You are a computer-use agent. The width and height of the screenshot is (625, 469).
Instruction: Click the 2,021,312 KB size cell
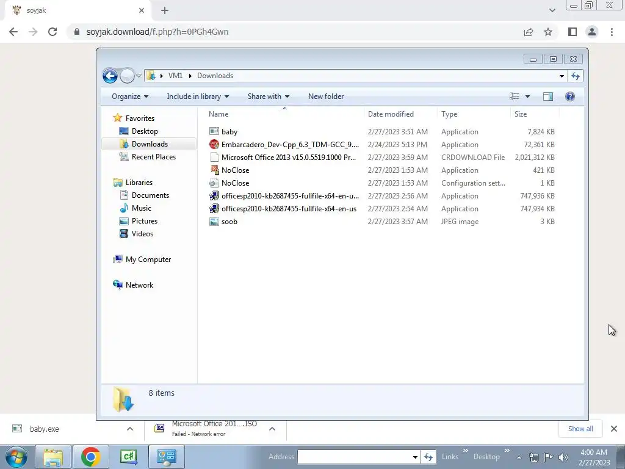535,157
